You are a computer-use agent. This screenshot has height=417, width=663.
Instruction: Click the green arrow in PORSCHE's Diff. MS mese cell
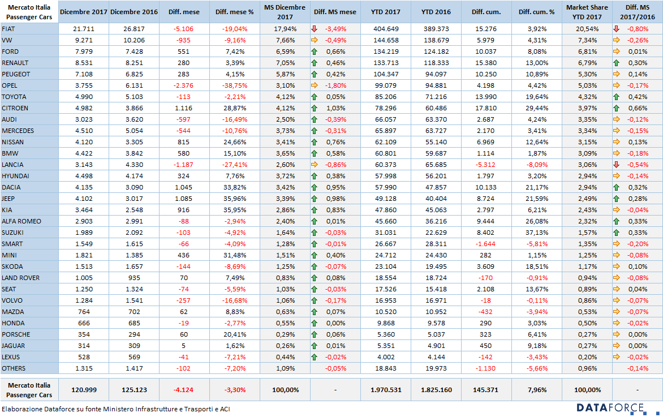pyautogui.click(x=314, y=334)
